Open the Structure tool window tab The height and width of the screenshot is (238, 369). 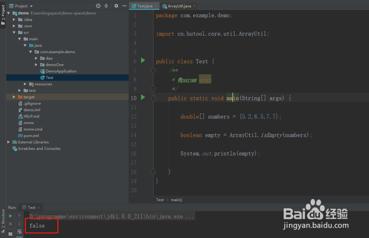pos(3,221)
